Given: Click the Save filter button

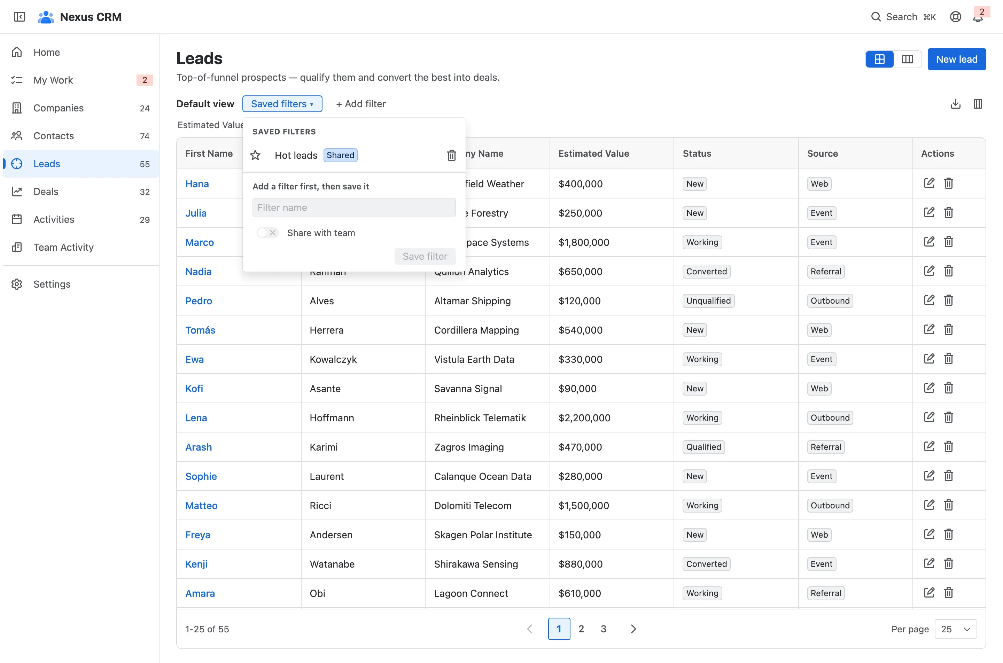Looking at the screenshot, I should click(425, 256).
